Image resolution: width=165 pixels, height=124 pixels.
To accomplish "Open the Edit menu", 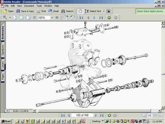I will [13, 6].
